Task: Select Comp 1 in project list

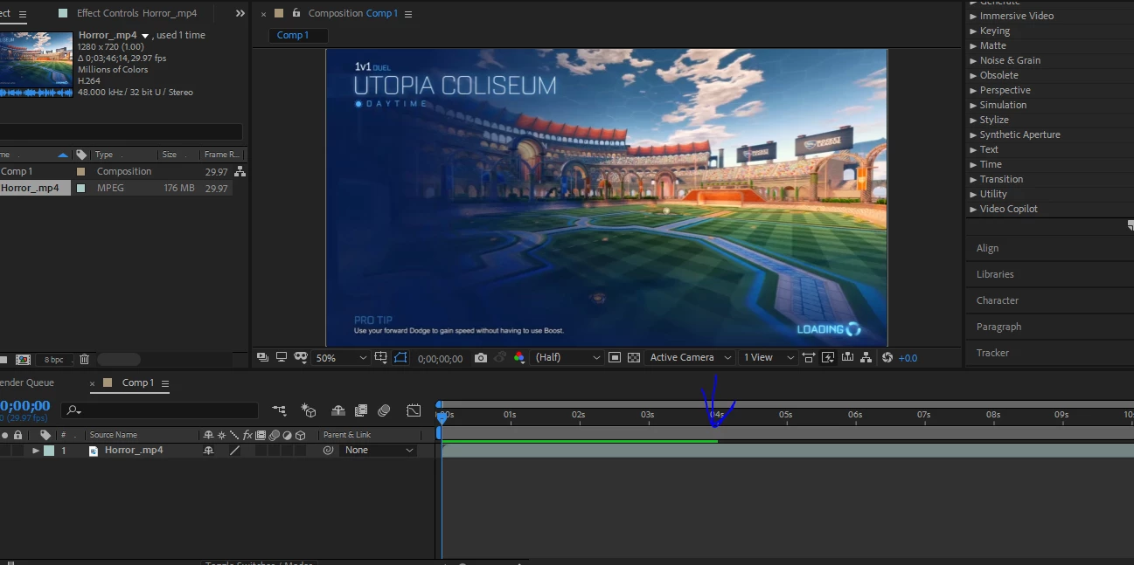Action: pos(16,171)
